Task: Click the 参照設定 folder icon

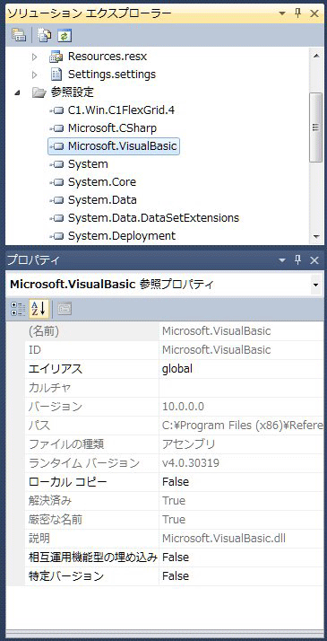Action: [x=39, y=92]
